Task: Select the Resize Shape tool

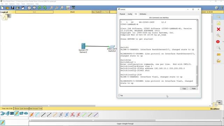Action: coord(218,48)
